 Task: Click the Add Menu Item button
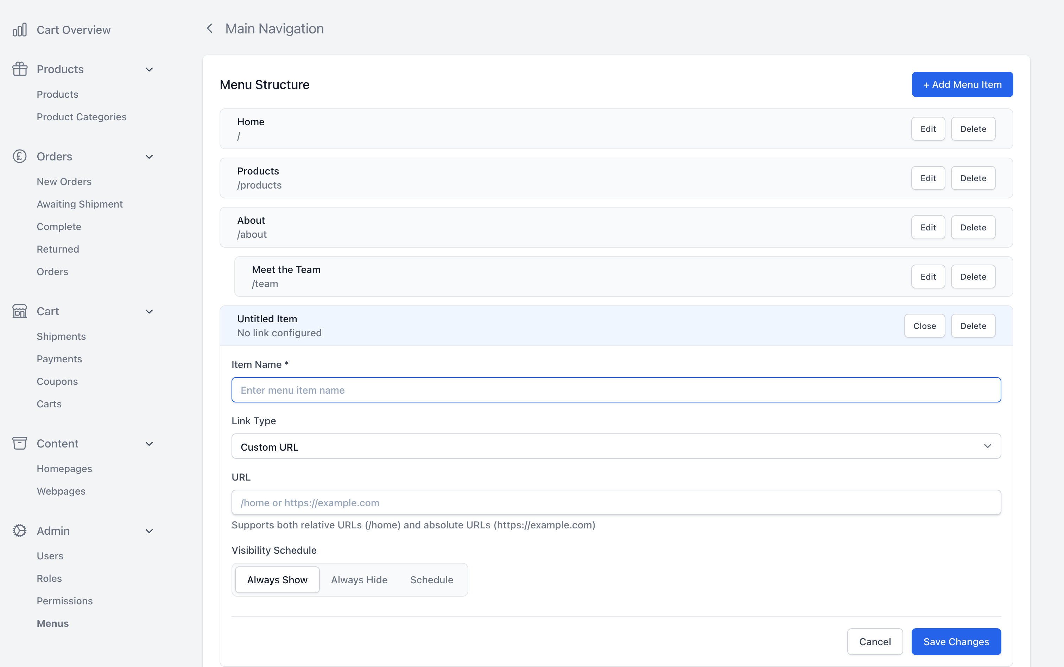pyautogui.click(x=962, y=85)
